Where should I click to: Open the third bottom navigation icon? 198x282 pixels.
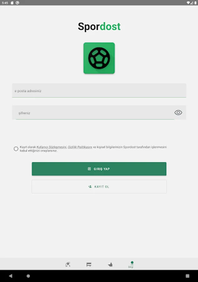click(x=110, y=264)
